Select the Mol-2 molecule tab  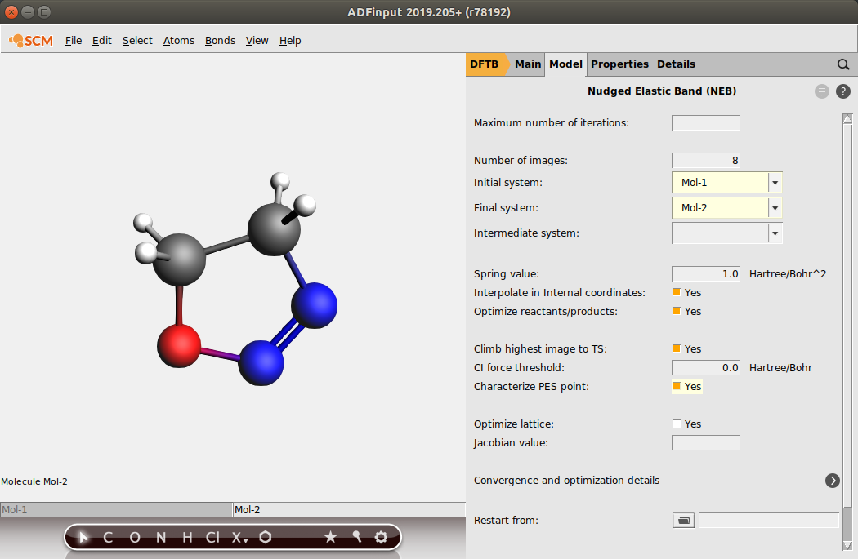[x=349, y=510]
